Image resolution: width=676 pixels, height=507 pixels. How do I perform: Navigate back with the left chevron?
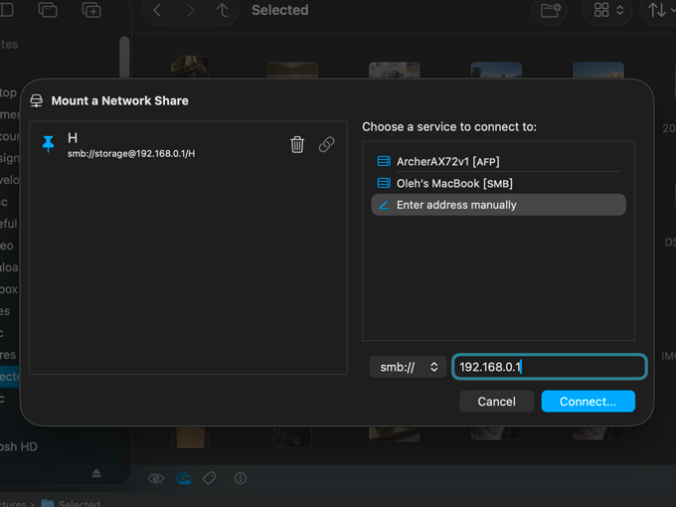pos(157,11)
